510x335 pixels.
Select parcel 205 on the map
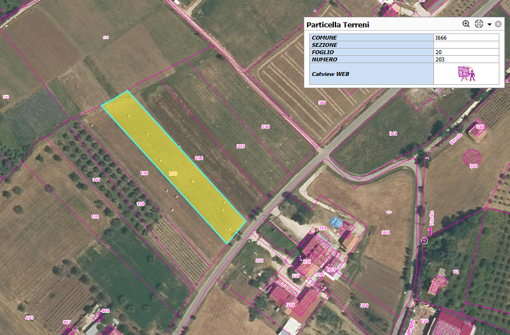[240, 146]
